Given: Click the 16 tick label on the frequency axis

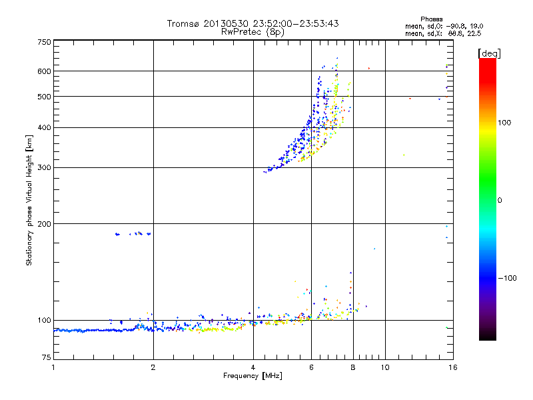Looking at the screenshot, I should click(452, 367).
